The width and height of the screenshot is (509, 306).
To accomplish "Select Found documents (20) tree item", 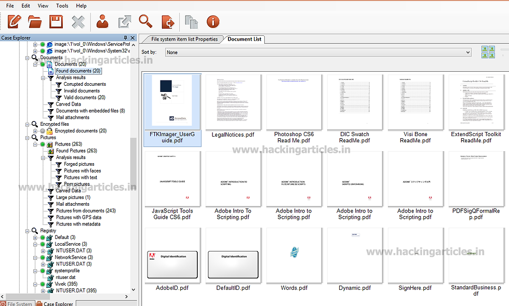I will coord(78,71).
